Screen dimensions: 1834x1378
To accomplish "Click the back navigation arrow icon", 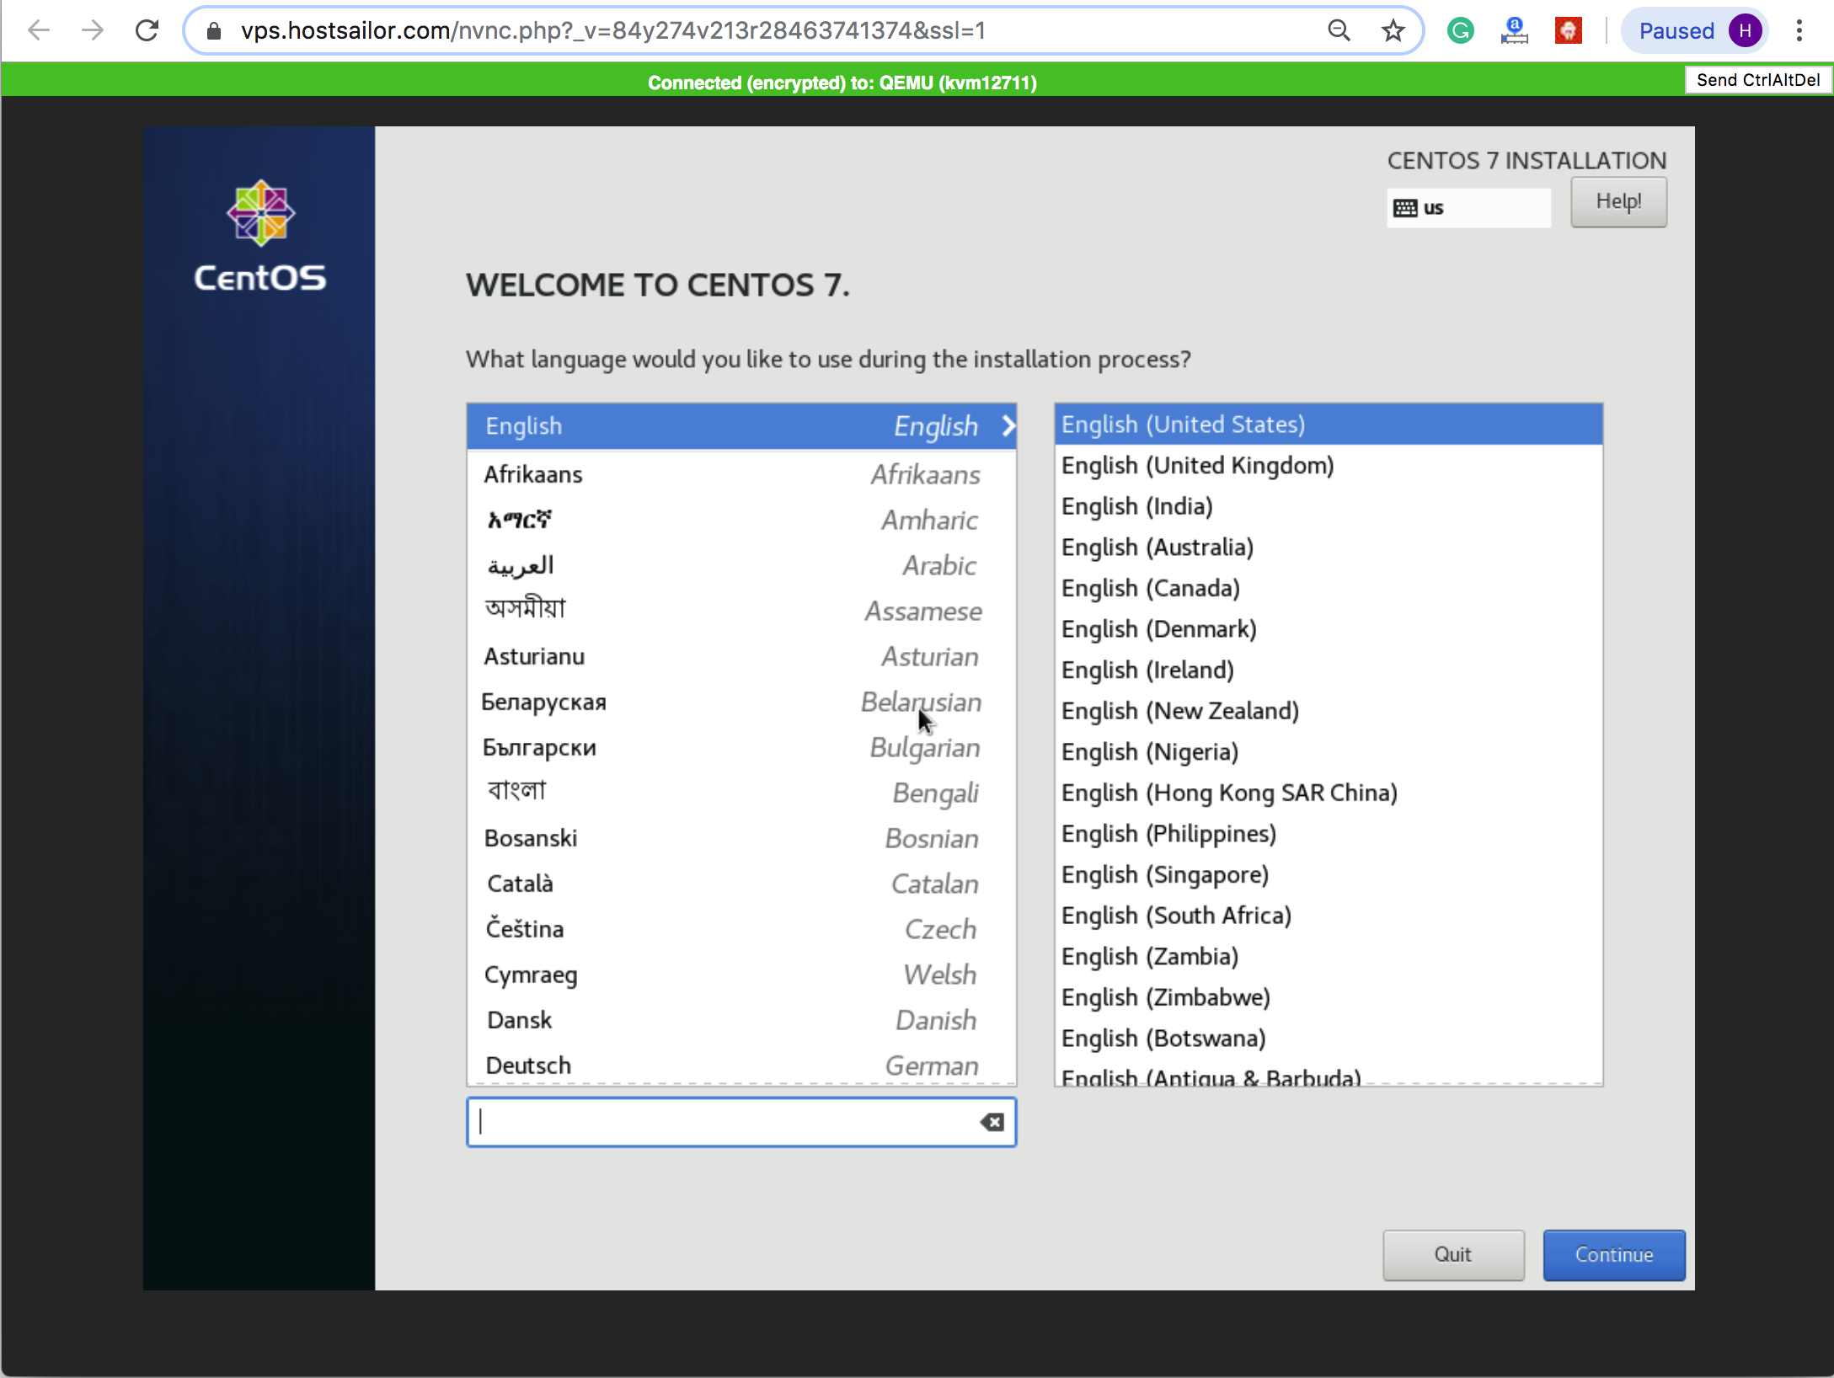I will pos(38,29).
